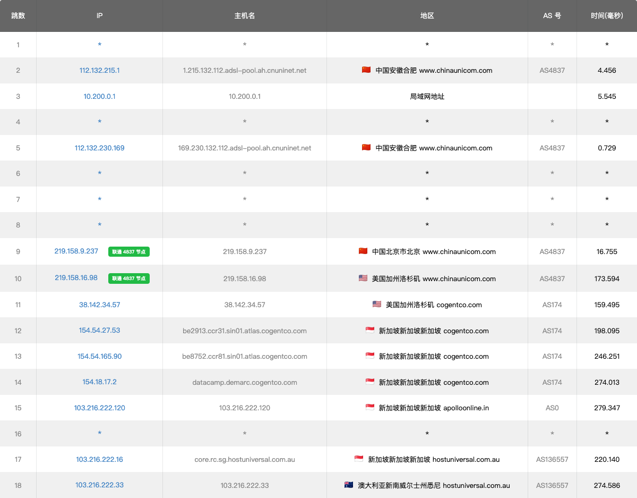637x498 pixels.
Task: Click 联通 4837 节点 badge next to 219.158.16.98
Action: 129,278
